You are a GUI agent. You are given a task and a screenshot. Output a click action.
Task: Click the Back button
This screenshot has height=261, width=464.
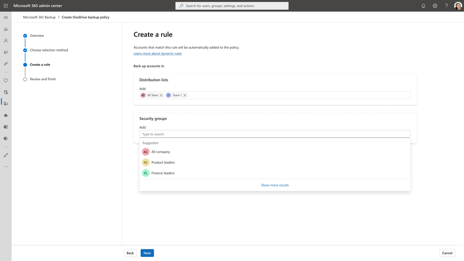(130, 253)
